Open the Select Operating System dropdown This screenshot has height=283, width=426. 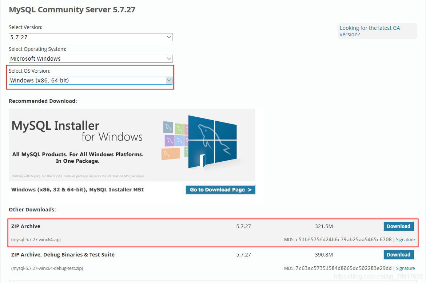pyautogui.click(x=91, y=58)
